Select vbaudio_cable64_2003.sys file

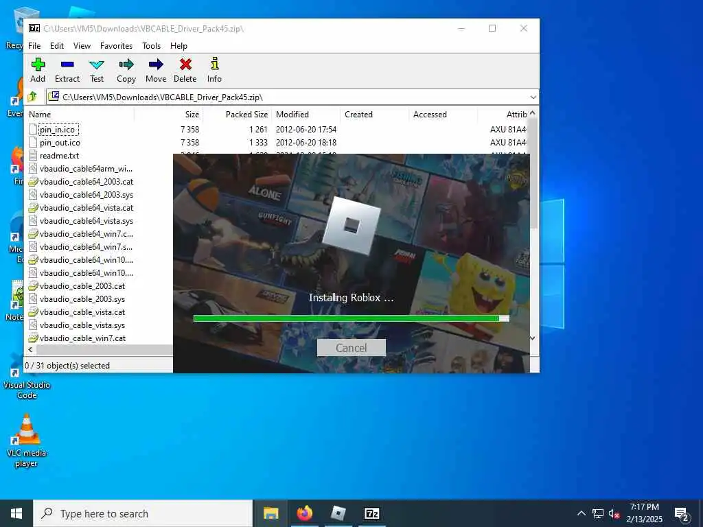pyautogui.click(x=86, y=194)
